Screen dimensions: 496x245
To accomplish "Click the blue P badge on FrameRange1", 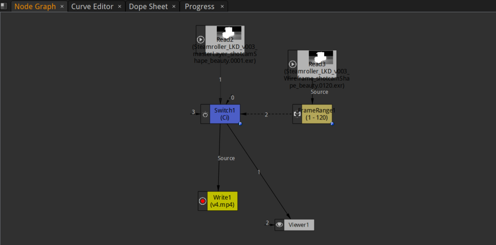I will 332,124.
